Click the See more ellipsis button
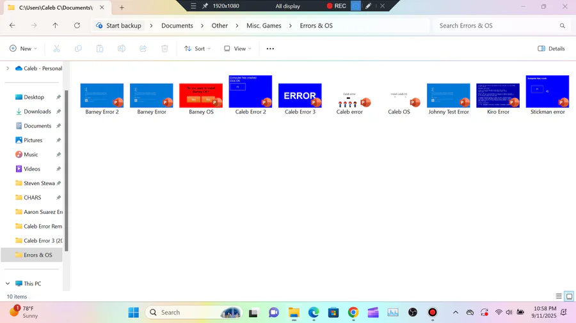This screenshot has height=323, width=576. click(x=270, y=49)
